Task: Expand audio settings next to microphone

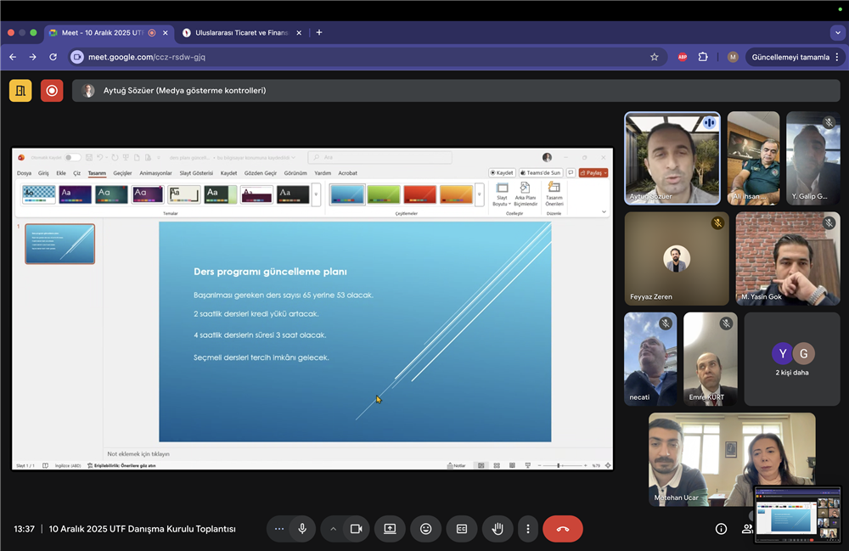Action: (x=278, y=529)
